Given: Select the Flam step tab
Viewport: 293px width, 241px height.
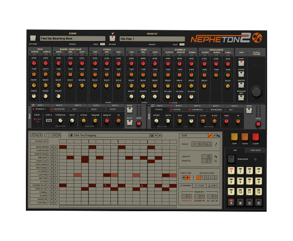Looking at the screenshot, I should coord(199,186).
